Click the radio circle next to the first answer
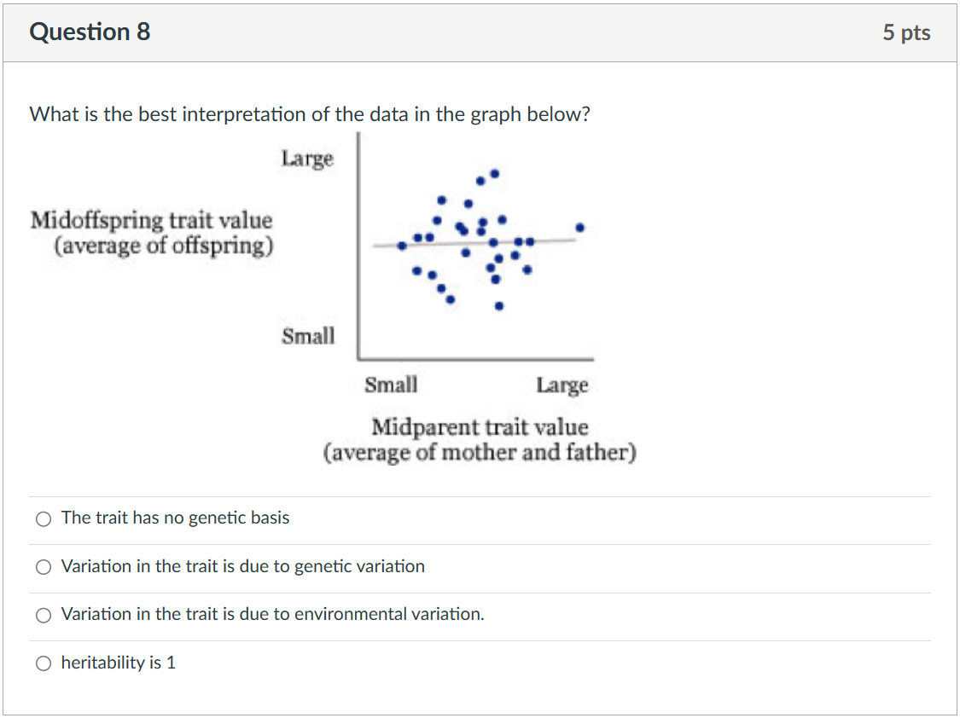960x718 pixels. tap(43, 518)
